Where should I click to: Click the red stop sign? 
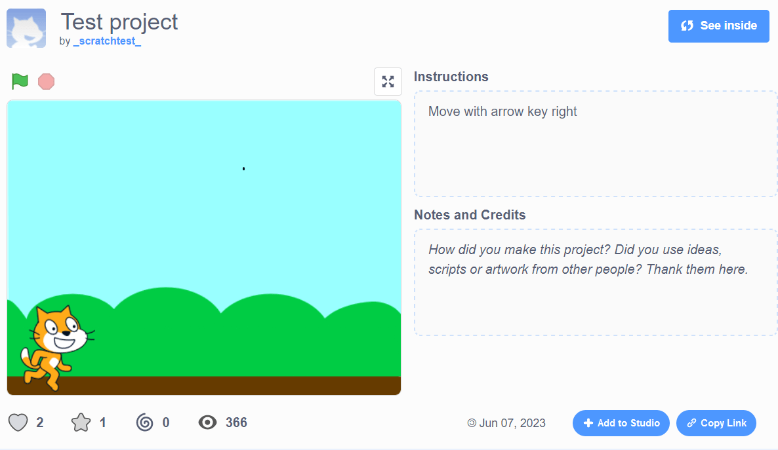(45, 81)
